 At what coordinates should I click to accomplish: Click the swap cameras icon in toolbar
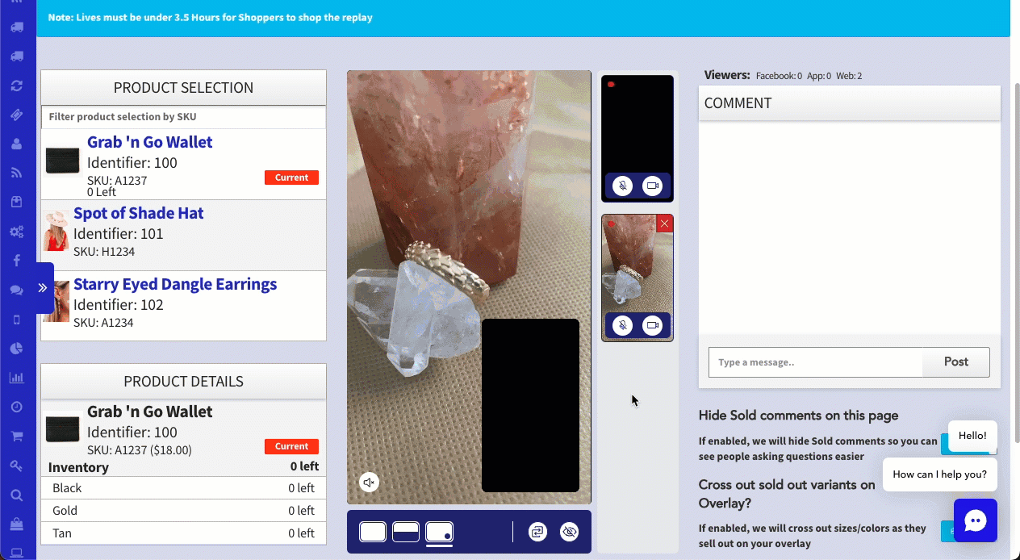tap(538, 532)
